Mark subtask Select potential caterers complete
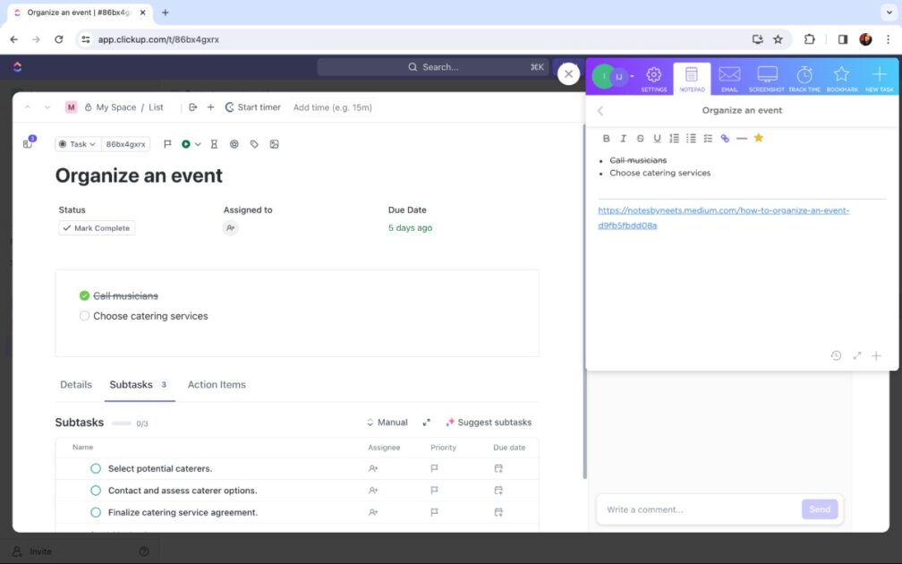 coord(96,467)
